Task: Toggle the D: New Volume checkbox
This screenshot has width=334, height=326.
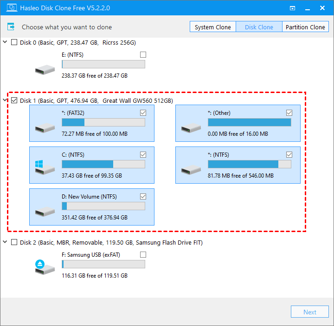Action: [x=143, y=196]
